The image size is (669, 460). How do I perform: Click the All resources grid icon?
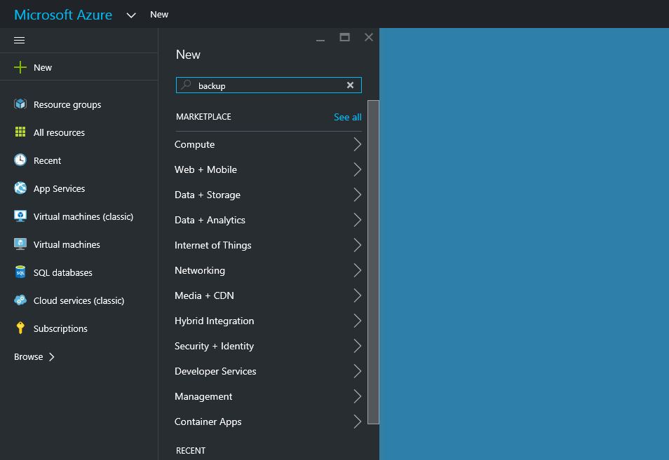coord(20,132)
